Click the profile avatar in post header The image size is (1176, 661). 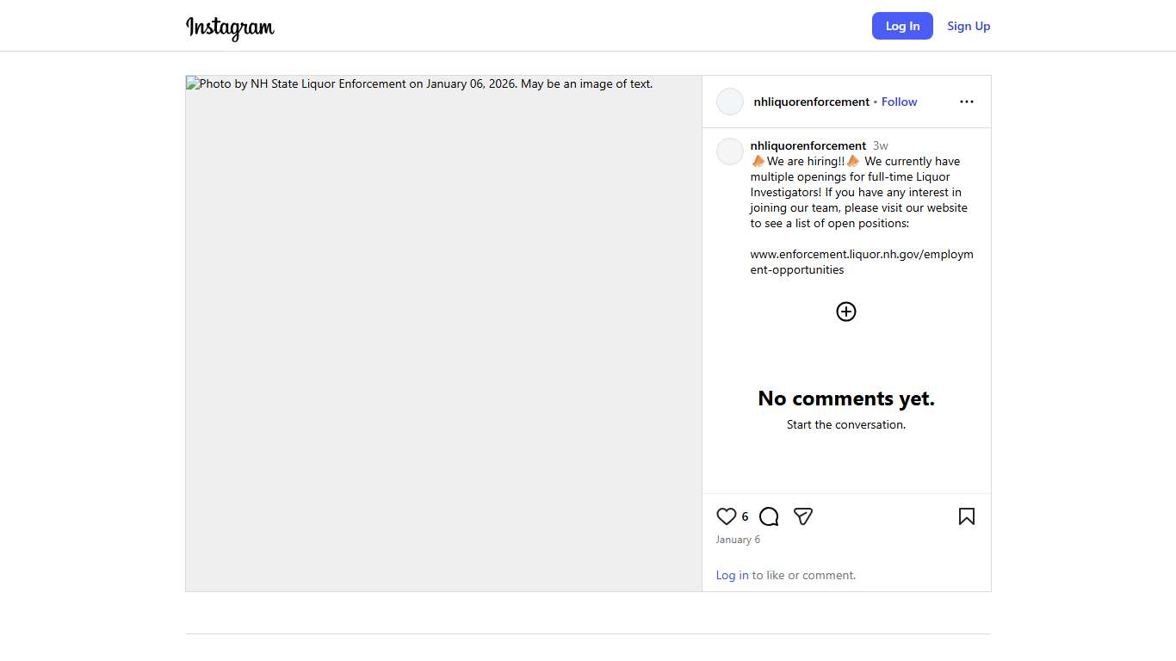[730, 102]
